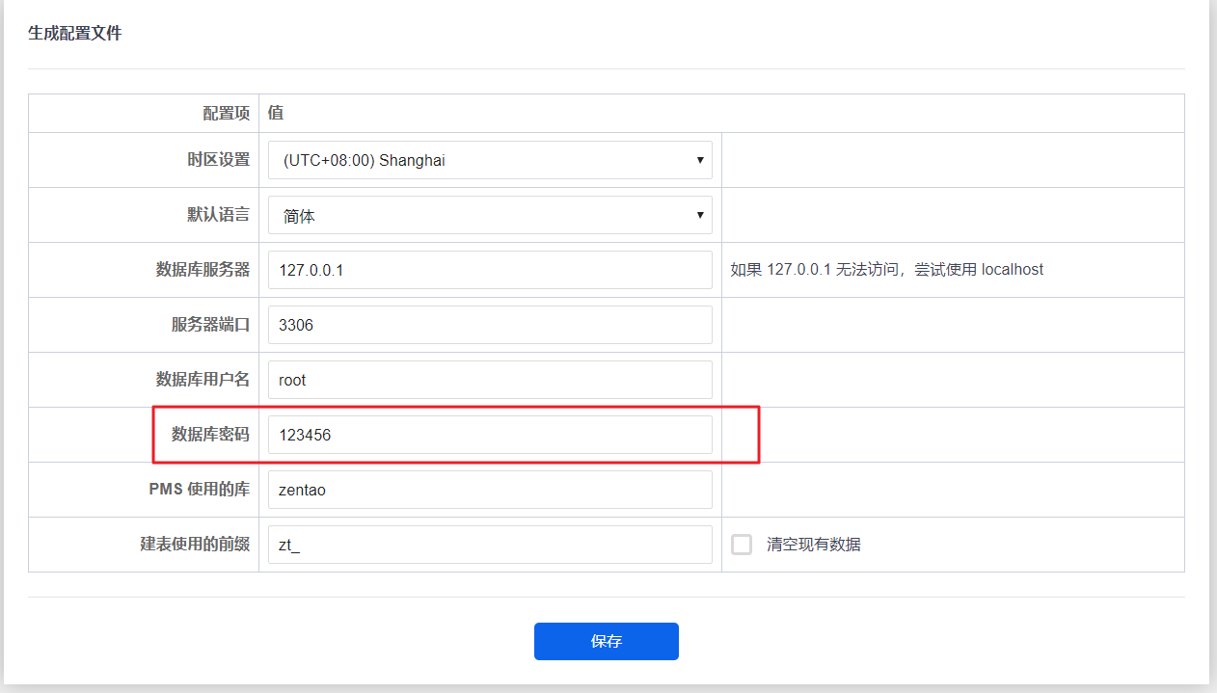Focus the 建表使用的前缀 field with zt_
Image resolution: width=1217 pixels, height=693 pixels.
(x=490, y=545)
